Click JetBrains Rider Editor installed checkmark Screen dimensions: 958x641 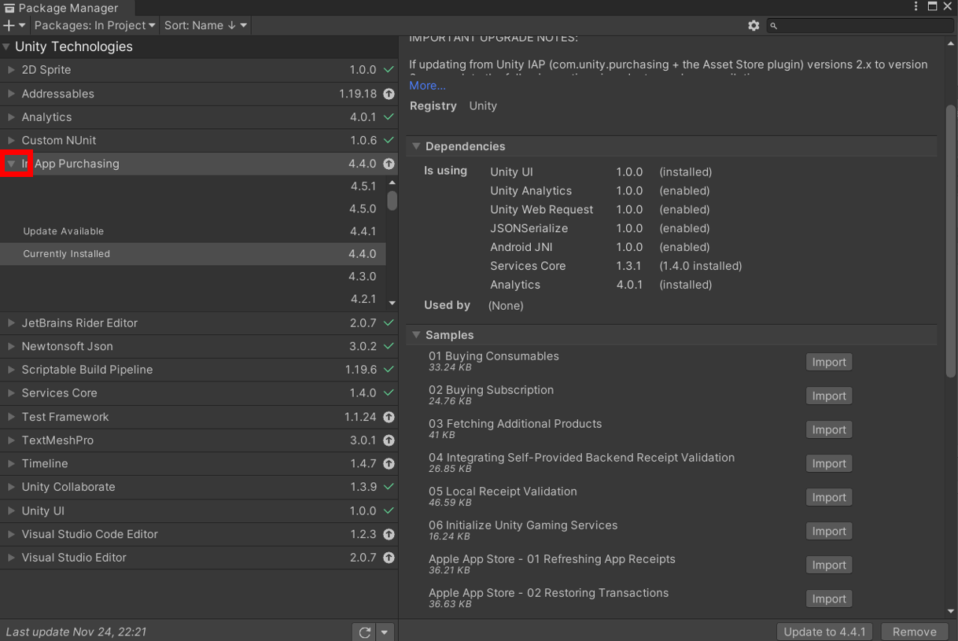[x=389, y=322]
